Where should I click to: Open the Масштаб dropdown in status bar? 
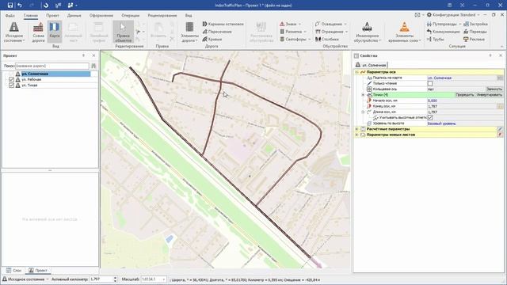(x=164, y=279)
